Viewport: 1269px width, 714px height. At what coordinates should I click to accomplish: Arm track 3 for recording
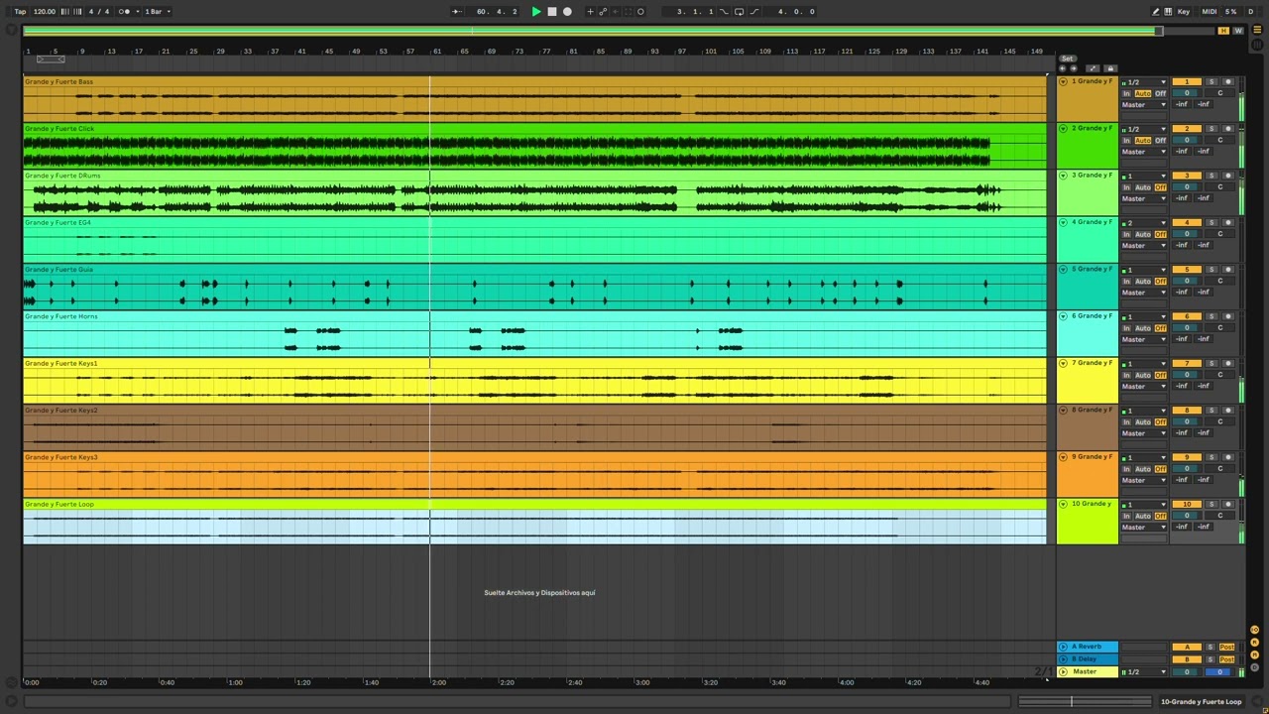point(1227,176)
